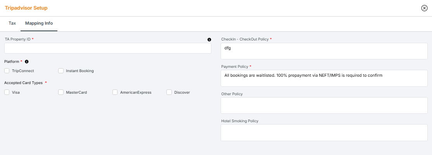
Task: Toggle the MasterCard checkbox
Action: pos(61,93)
